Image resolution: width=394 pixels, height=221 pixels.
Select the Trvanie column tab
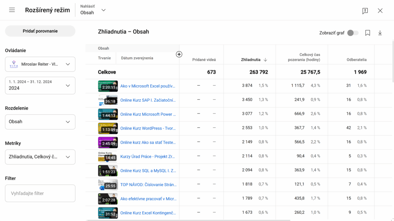tap(104, 58)
